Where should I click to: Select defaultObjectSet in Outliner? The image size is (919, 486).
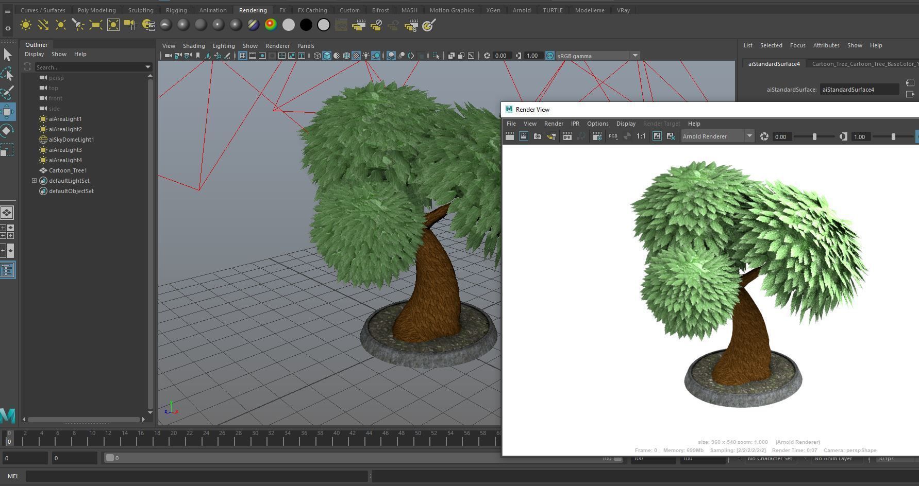tap(71, 191)
